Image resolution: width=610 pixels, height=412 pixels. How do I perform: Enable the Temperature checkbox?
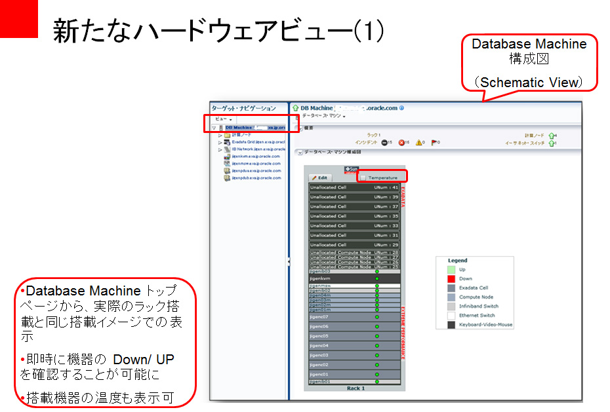pyautogui.click(x=363, y=178)
